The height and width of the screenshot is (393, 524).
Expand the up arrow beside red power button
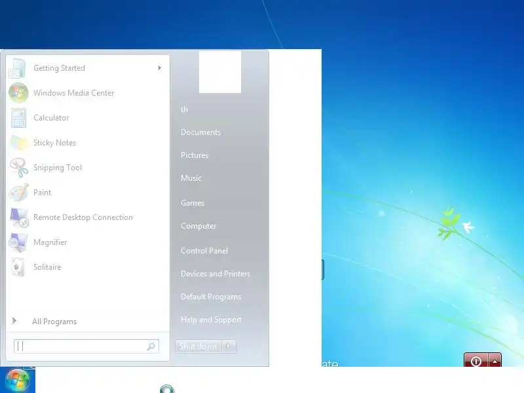tap(495, 361)
